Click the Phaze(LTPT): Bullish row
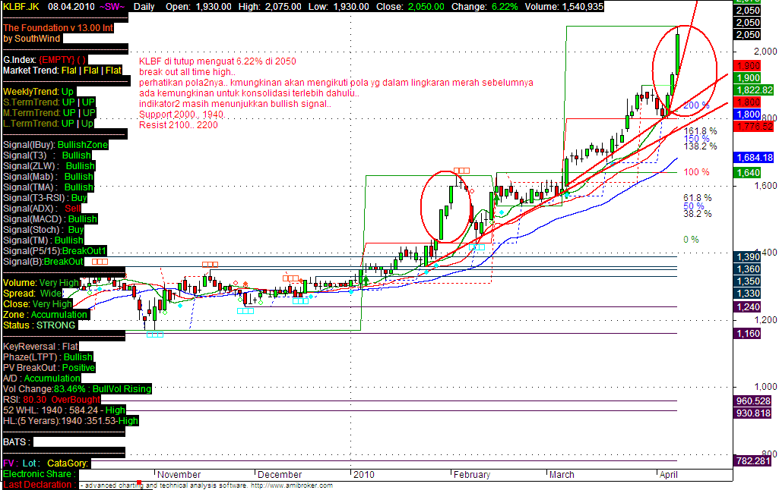The width and height of the screenshot is (779, 490). [x=48, y=357]
